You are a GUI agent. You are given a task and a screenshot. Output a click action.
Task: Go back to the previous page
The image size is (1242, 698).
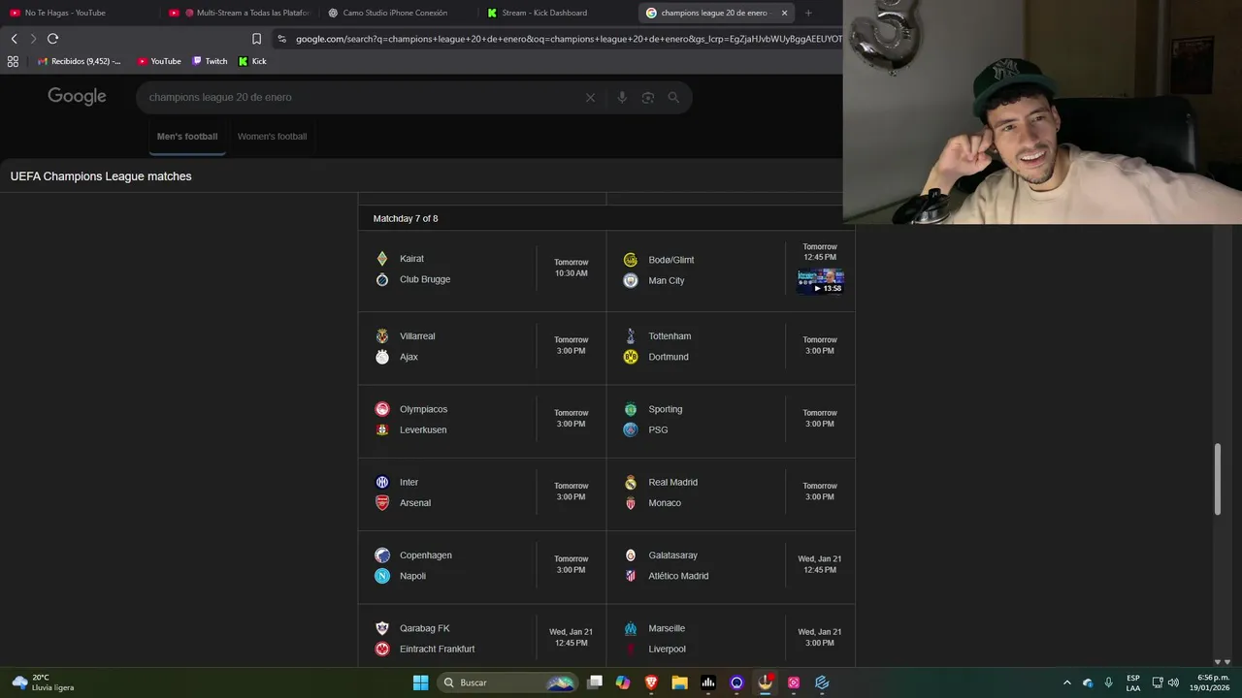pyautogui.click(x=14, y=39)
